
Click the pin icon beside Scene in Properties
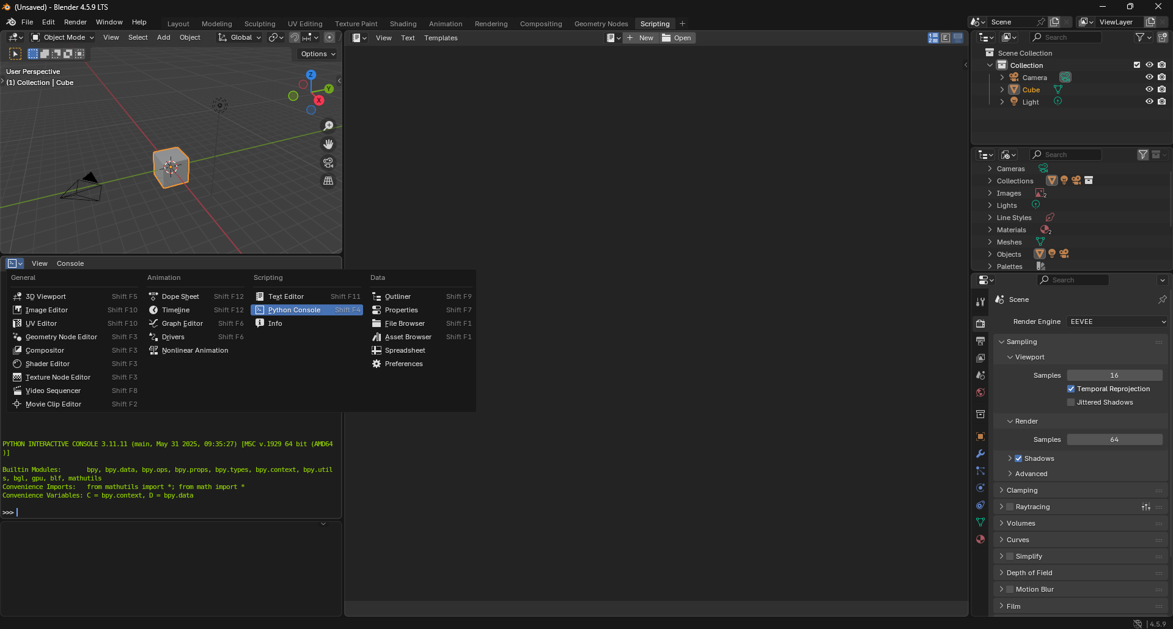click(x=1162, y=300)
